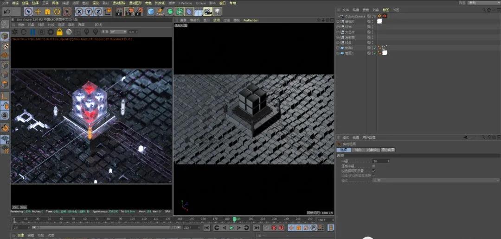Click the light bulb Light object icon
This screenshot has width=501, height=239.
tap(217, 12)
